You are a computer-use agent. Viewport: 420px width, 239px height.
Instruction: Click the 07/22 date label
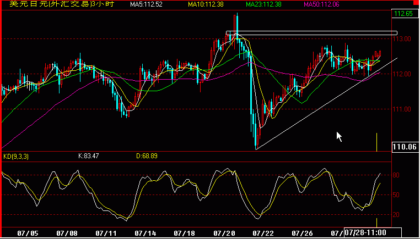point(263,234)
